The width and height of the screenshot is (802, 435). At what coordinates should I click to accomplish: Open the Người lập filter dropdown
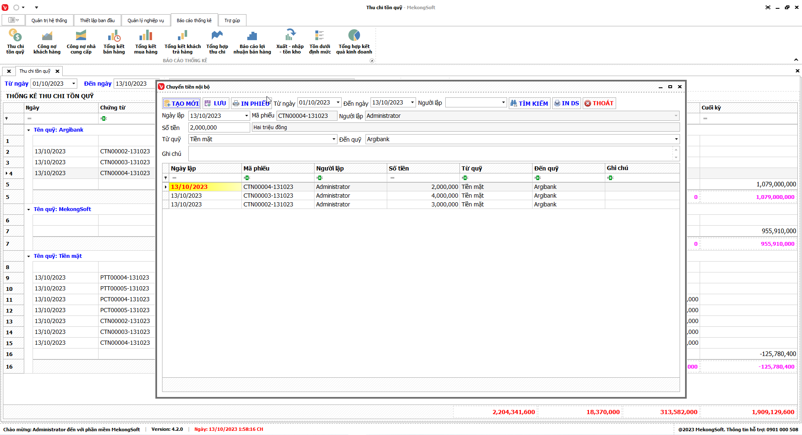pyautogui.click(x=503, y=103)
